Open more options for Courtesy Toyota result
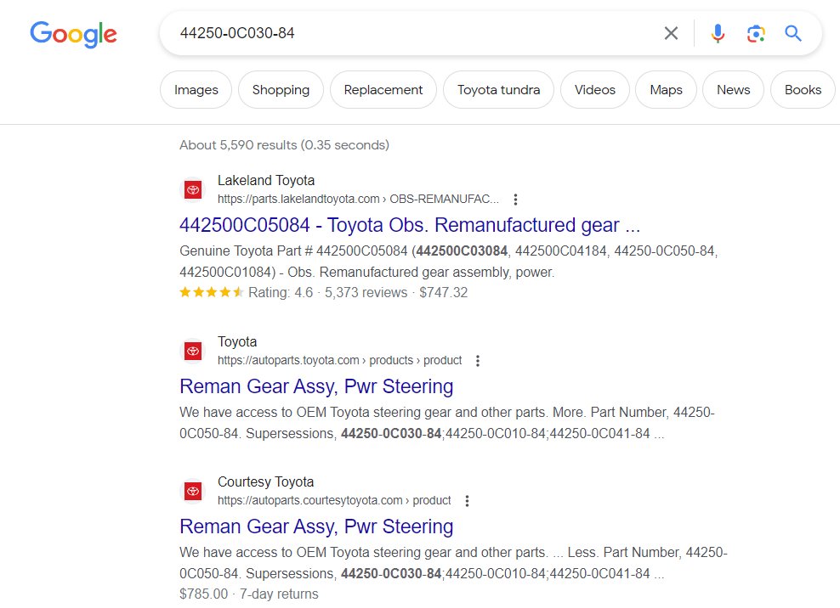 [467, 501]
